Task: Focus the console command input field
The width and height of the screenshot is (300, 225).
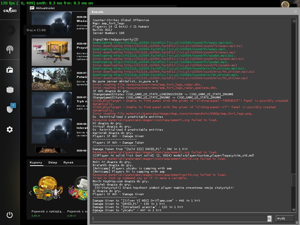Action: [x=180, y=219]
